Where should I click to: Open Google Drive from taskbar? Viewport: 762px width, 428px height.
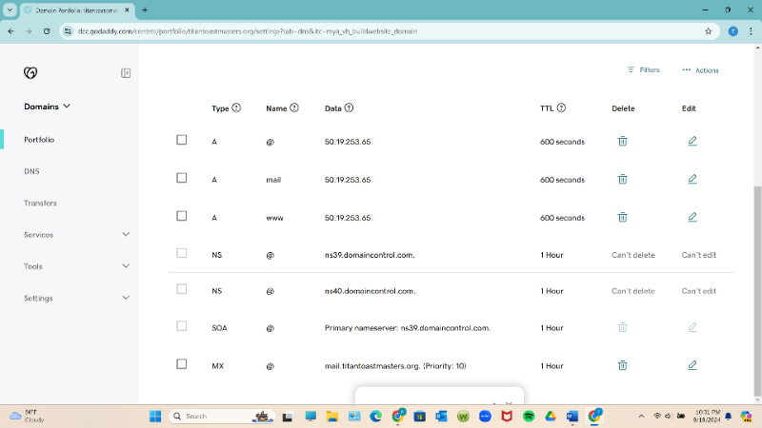[x=551, y=417]
